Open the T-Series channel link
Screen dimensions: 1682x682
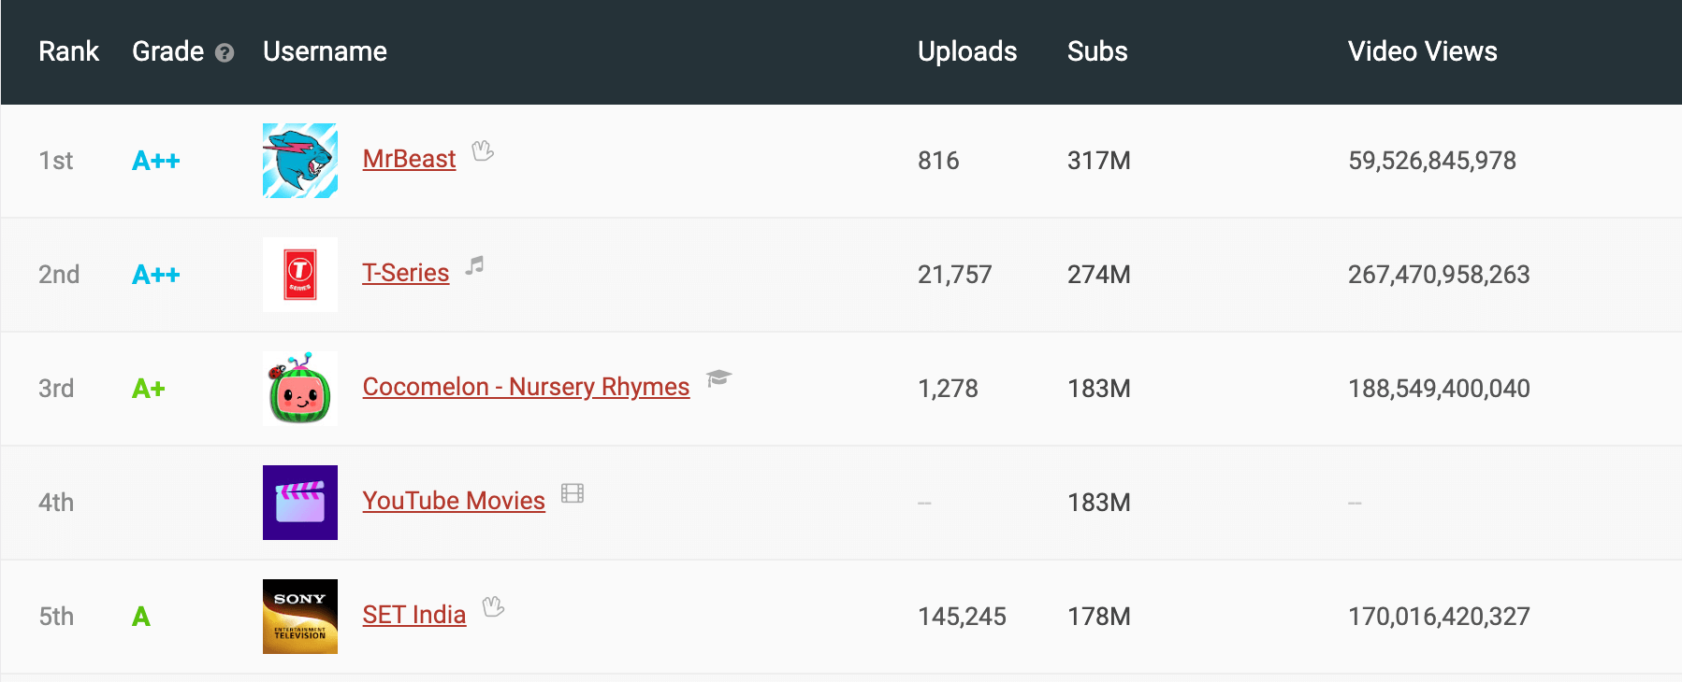(x=405, y=273)
